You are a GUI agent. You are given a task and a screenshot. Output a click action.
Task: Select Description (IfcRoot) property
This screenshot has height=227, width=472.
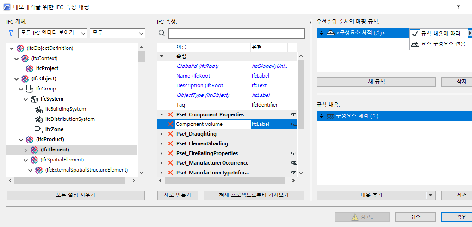[200, 85]
